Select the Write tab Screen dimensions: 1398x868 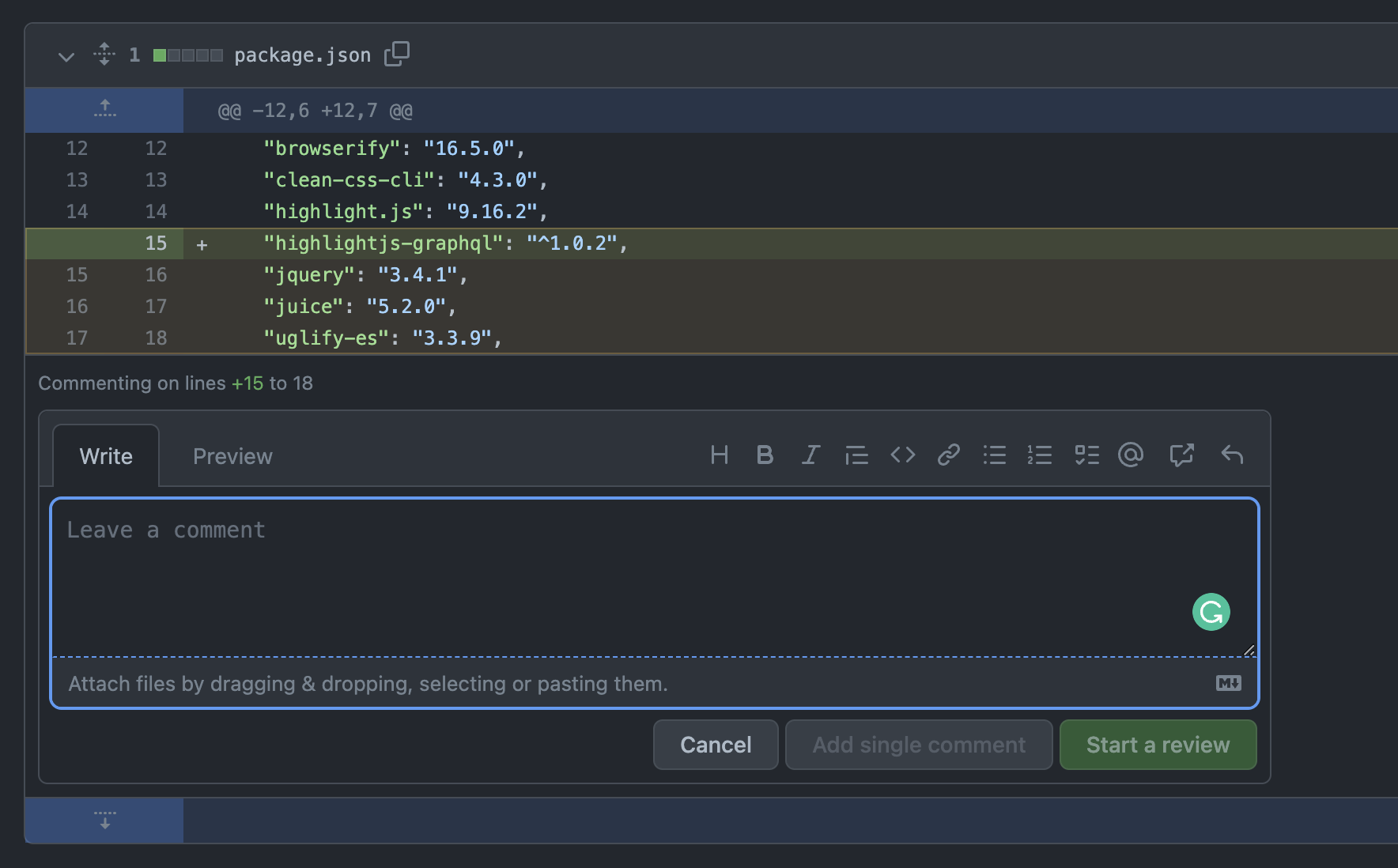click(106, 456)
